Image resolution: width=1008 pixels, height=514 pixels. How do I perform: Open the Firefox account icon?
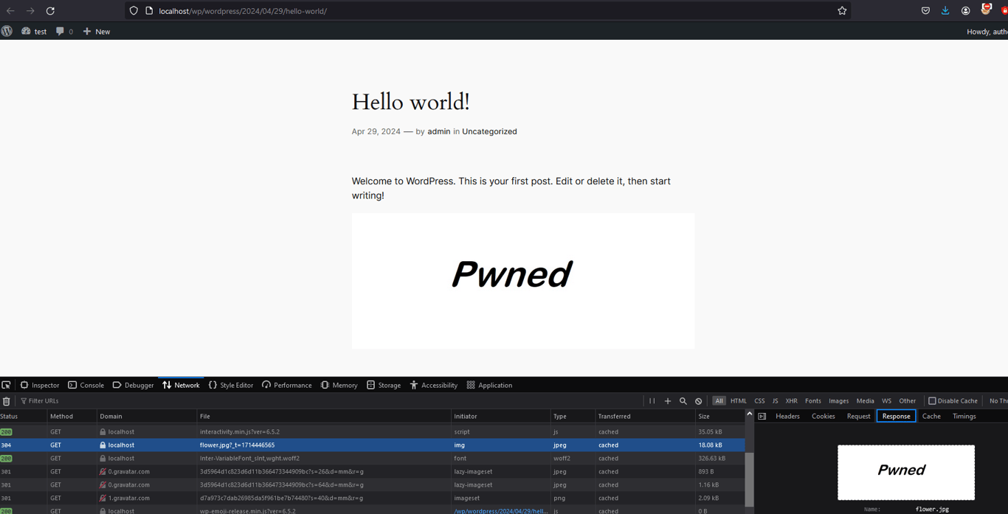click(x=965, y=11)
